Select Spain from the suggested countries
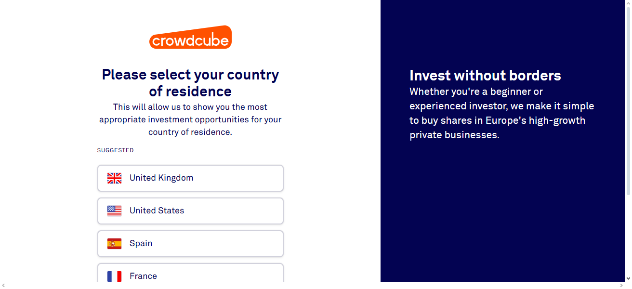 click(x=190, y=243)
